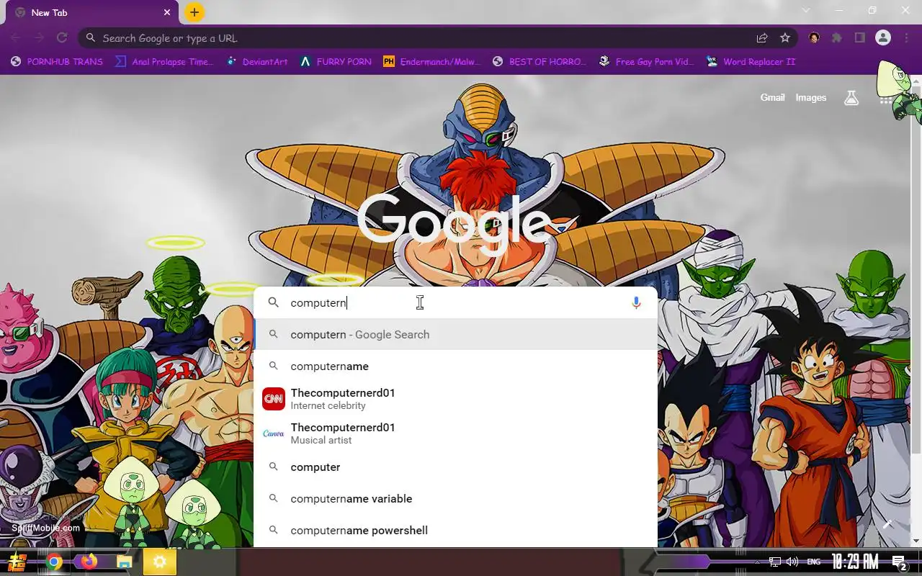
Task: Click the magnifier icon in Google search box
Action: tap(273, 303)
